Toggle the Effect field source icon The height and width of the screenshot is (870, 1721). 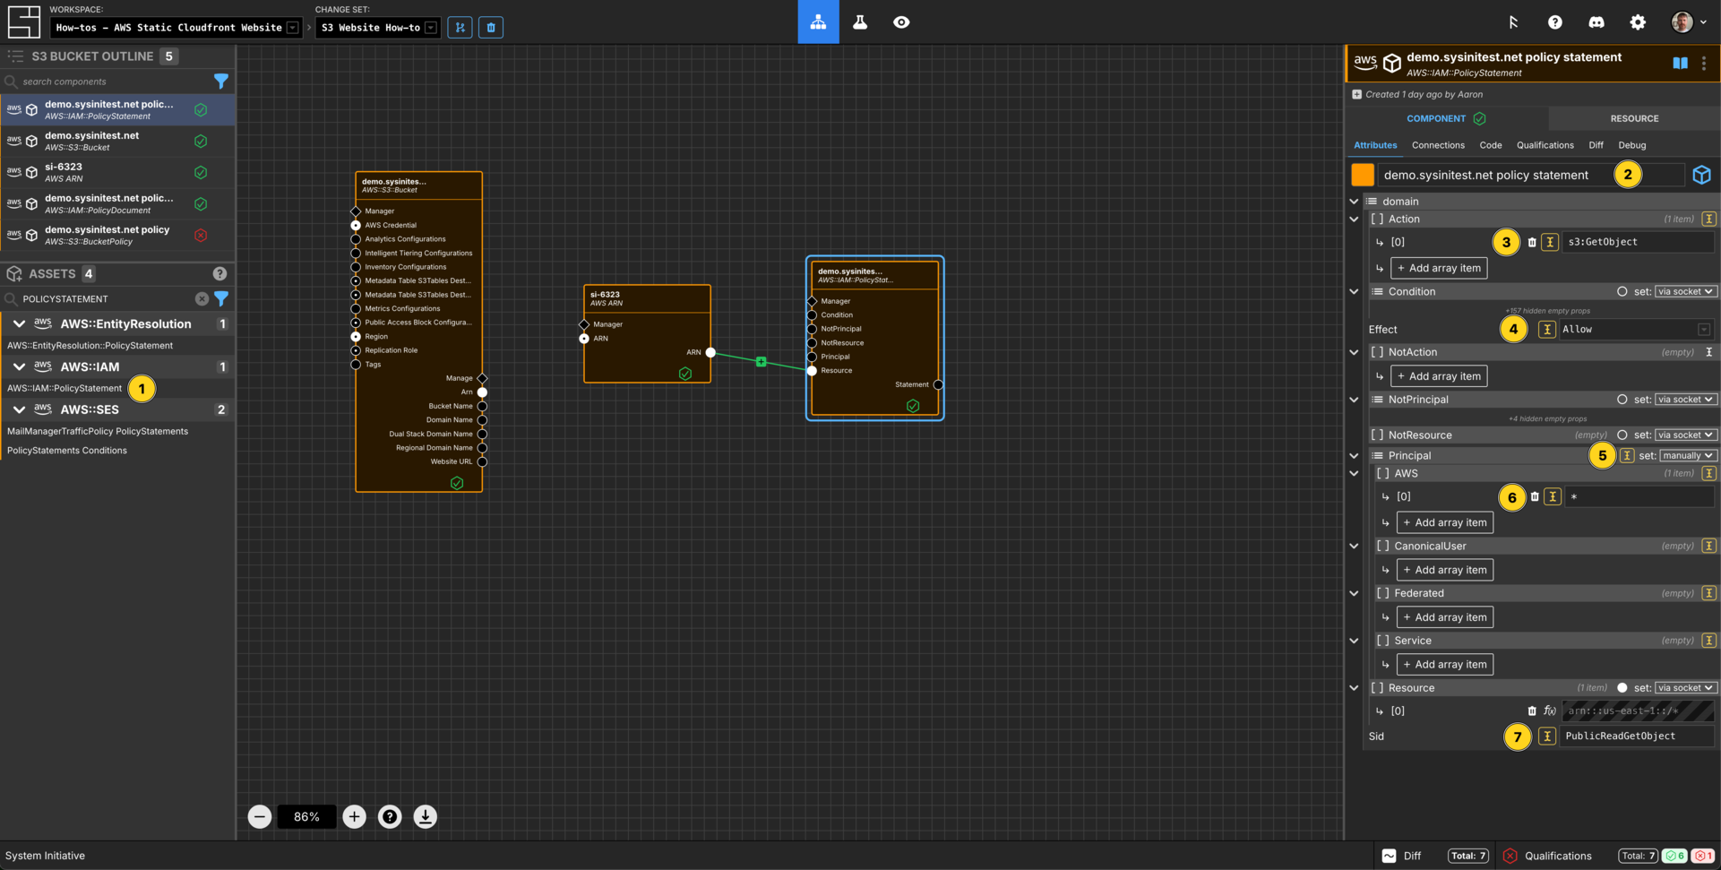tap(1547, 329)
